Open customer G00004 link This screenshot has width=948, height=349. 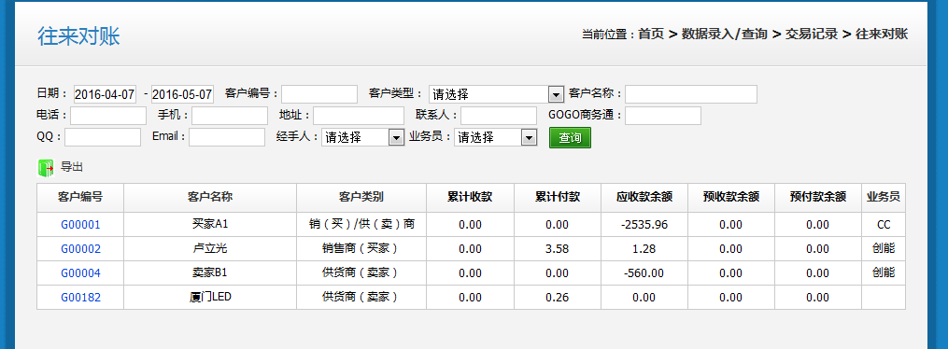click(80, 272)
